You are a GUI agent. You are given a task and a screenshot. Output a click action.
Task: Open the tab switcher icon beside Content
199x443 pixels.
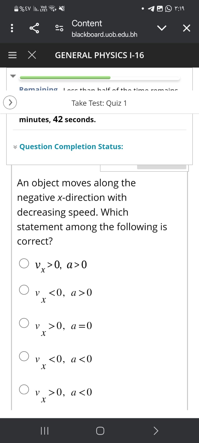59,28
